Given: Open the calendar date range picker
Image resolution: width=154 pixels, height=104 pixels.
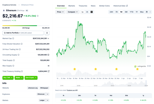Looking at the screenshot, I should tap(147, 12).
